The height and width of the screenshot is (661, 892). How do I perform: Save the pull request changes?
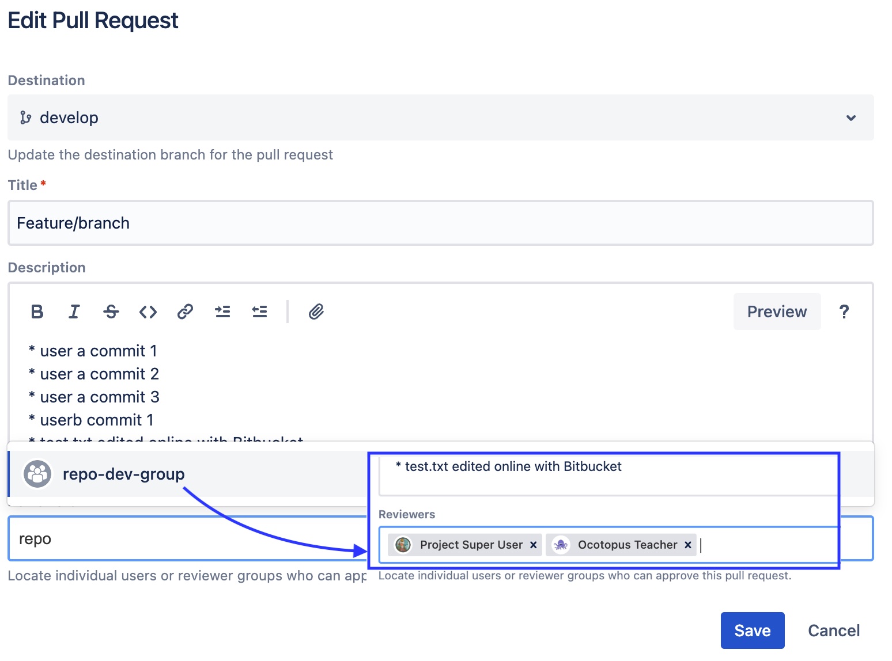(752, 630)
